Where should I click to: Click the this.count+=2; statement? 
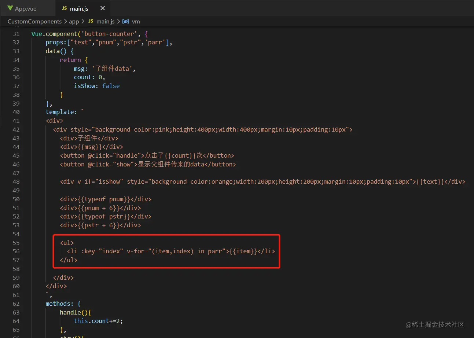click(x=98, y=321)
